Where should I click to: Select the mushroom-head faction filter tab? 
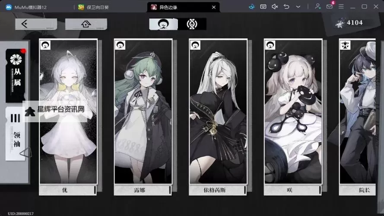(163, 24)
